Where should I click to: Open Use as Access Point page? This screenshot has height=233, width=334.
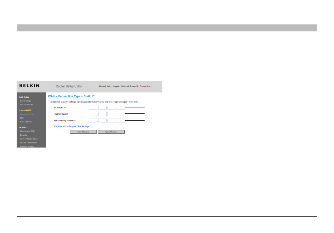29,143
